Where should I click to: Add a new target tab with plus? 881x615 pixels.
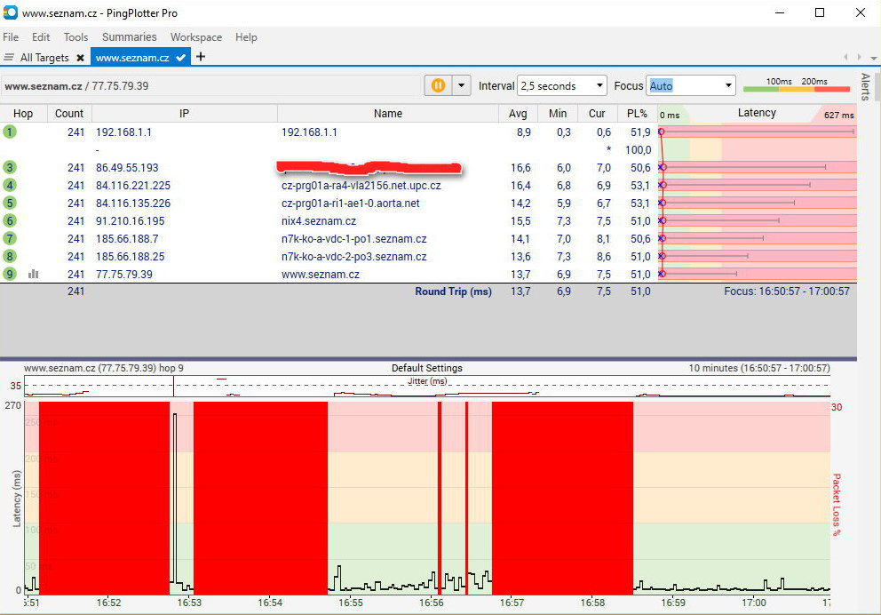point(201,57)
